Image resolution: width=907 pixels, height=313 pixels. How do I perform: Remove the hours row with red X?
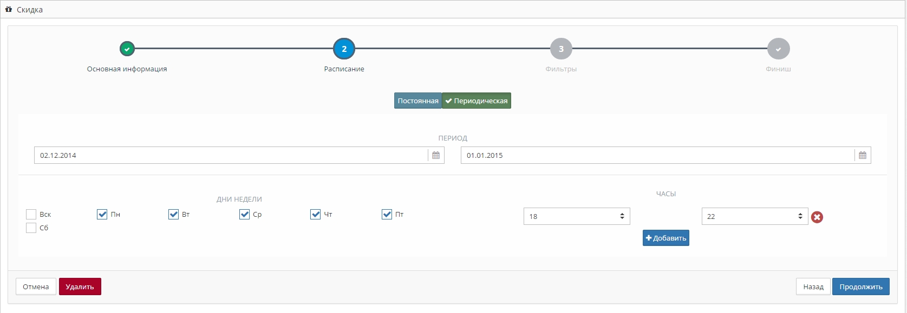click(817, 217)
